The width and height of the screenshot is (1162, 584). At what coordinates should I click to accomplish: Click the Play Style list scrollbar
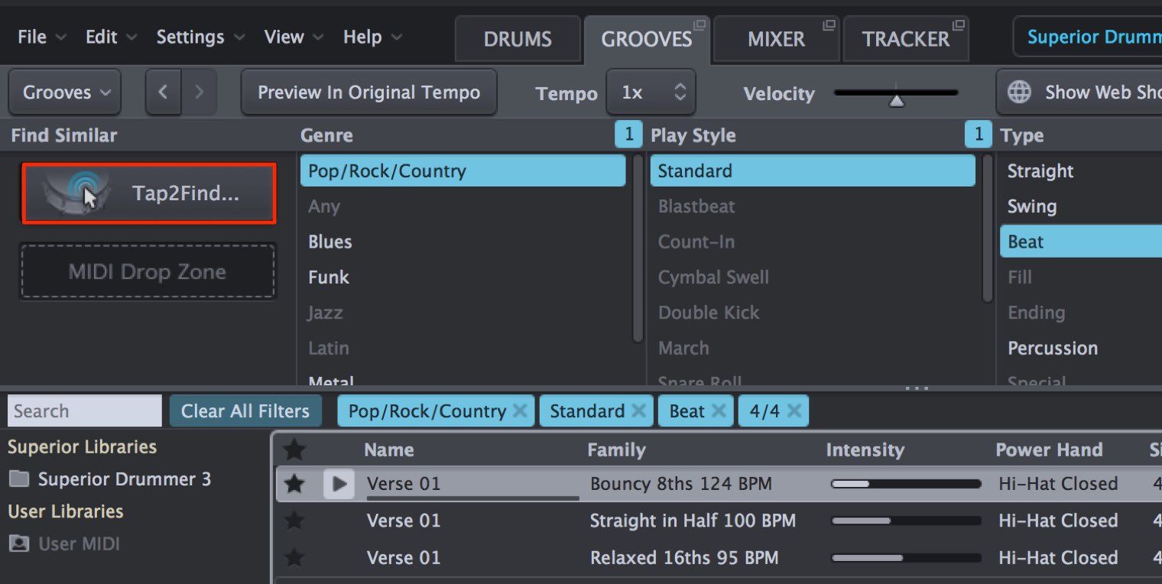click(x=988, y=228)
